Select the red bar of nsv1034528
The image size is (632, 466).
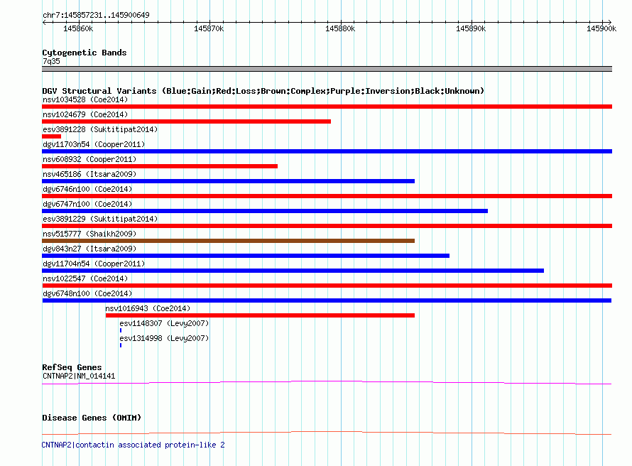[327, 107]
